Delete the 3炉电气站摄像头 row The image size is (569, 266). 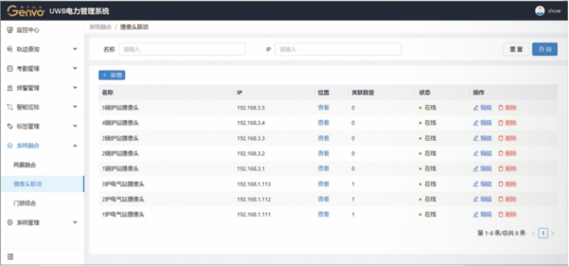click(507, 184)
